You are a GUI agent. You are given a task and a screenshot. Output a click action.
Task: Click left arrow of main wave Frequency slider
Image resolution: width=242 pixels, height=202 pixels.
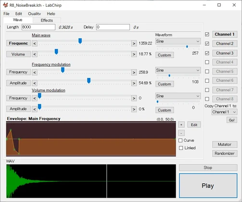[x=35, y=43]
